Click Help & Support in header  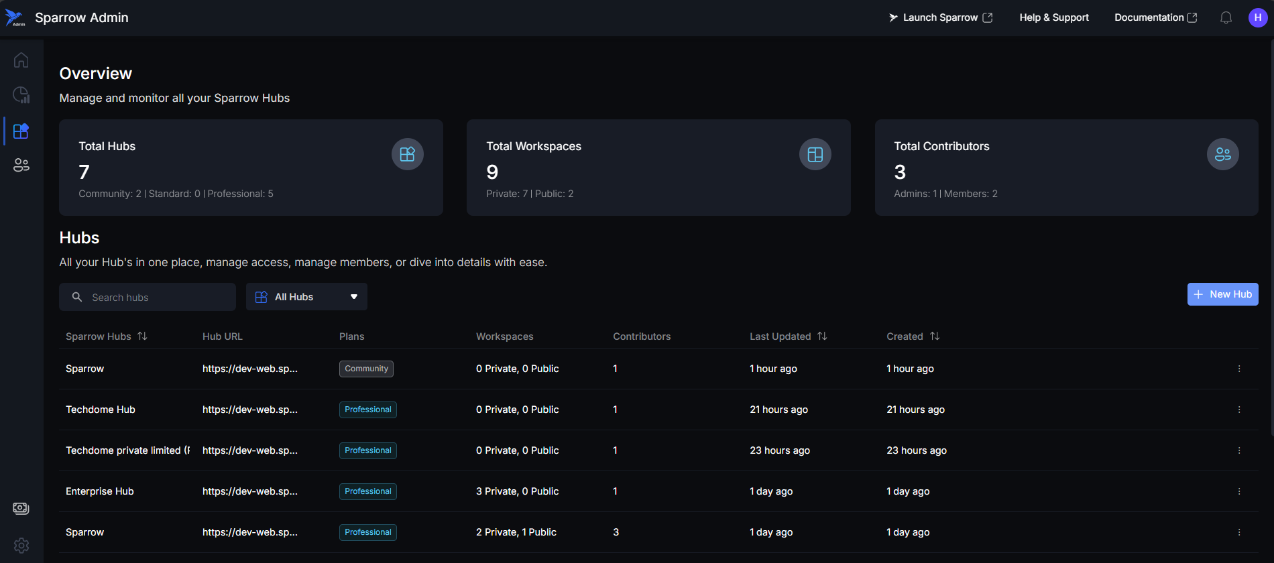click(1053, 18)
